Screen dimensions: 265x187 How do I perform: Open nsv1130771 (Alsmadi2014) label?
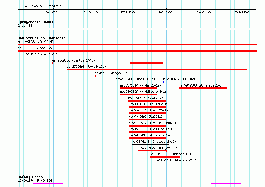tap(175, 160)
